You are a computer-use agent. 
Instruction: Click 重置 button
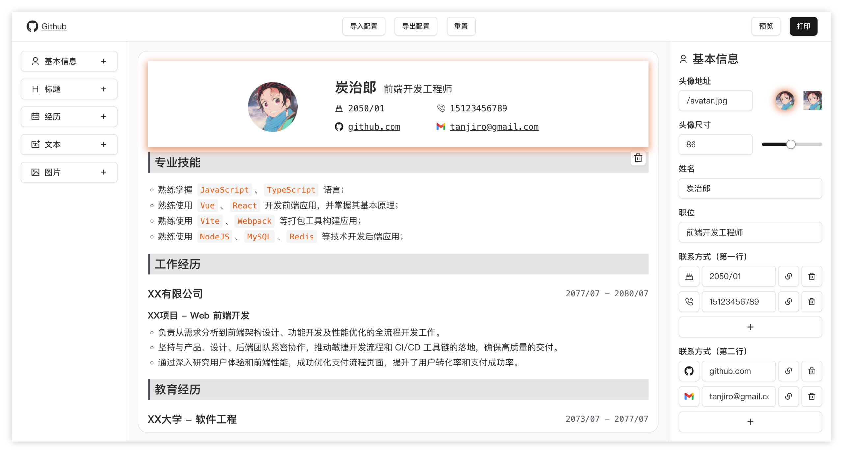pos(461,26)
